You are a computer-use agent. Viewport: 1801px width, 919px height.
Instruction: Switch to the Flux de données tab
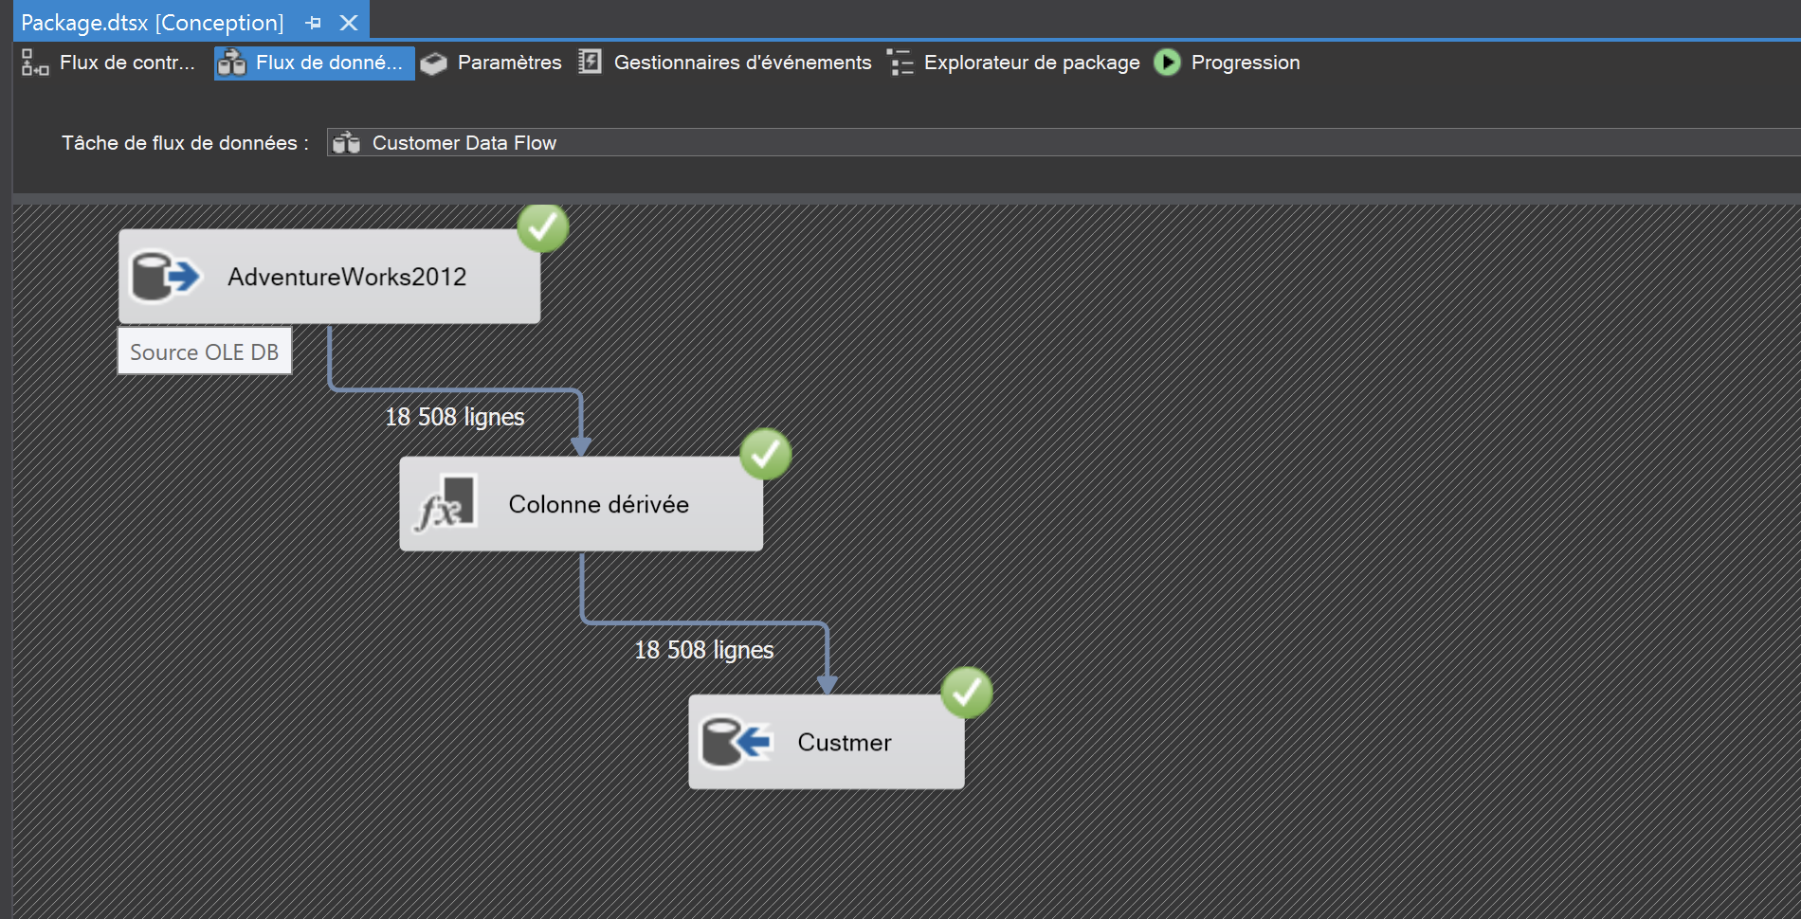[x=313, y=63]
